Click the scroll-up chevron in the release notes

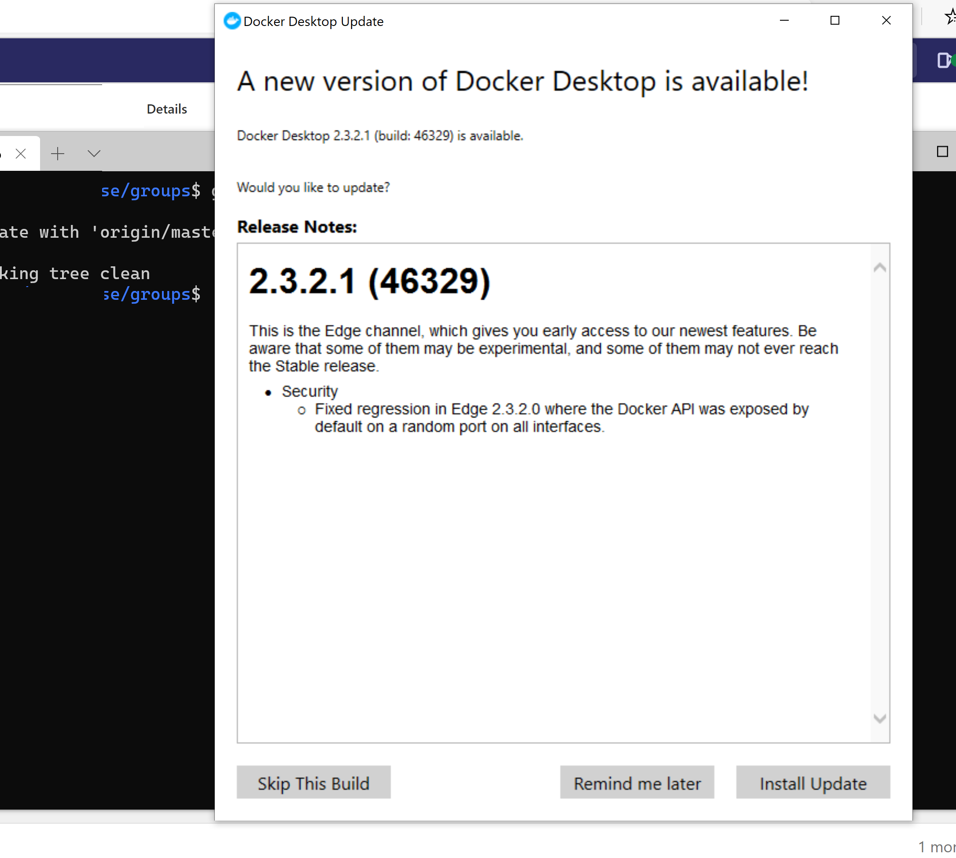pos(879,267)
